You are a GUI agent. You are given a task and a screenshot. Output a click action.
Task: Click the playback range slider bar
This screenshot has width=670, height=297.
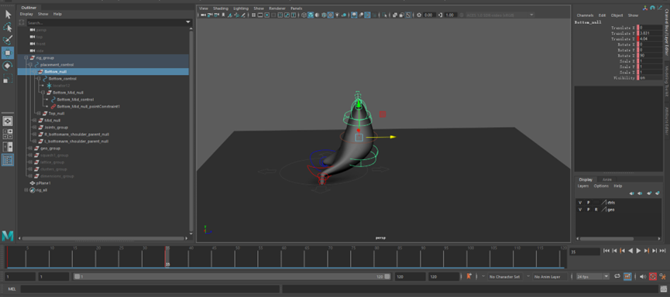click(x=232, y=277)
